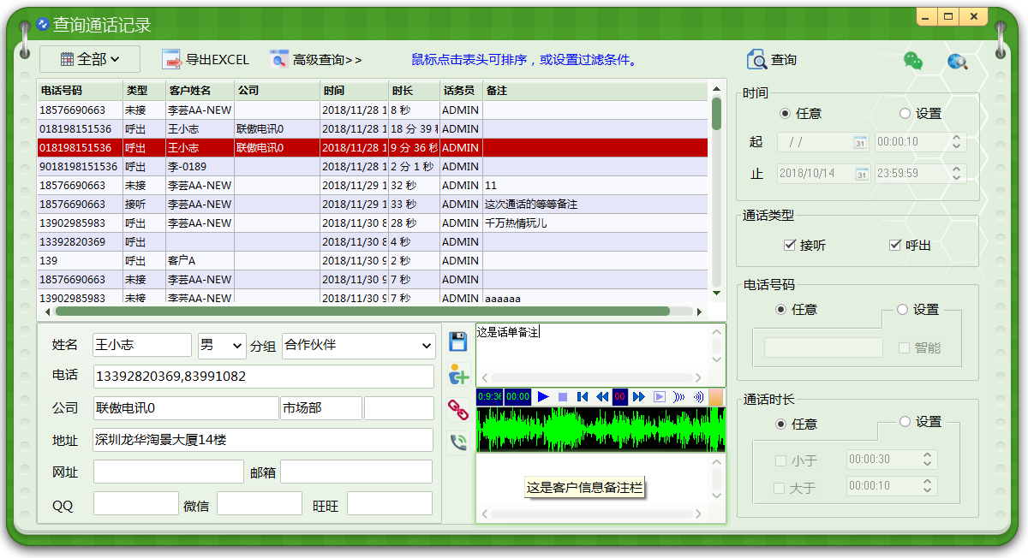Click the add contact person icon
Image resolution: width=1028 pixels, height=558 pixels.
tap(458, 375)
